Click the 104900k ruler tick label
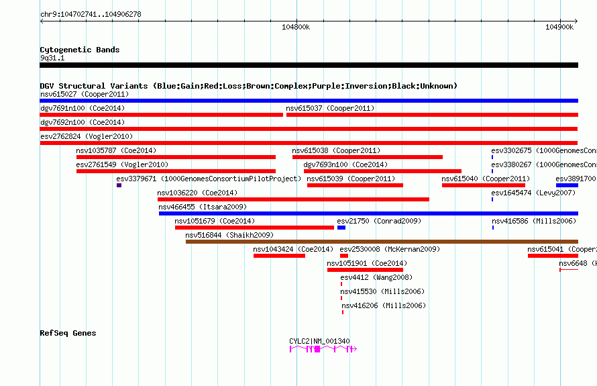 559,27
